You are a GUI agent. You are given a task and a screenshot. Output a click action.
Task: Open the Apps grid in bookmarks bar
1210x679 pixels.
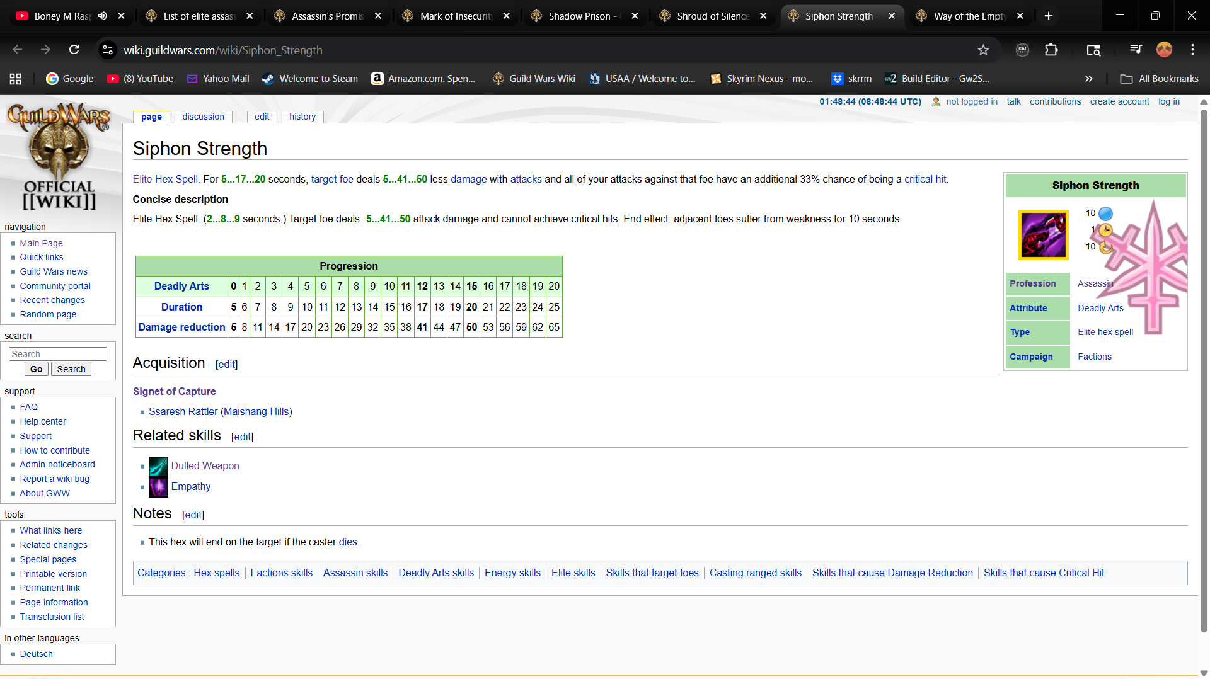click(16, 79)
